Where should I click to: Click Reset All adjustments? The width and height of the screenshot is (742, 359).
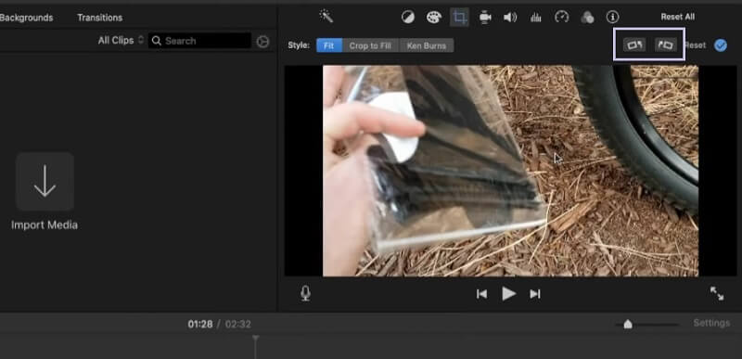coord(678,17)
